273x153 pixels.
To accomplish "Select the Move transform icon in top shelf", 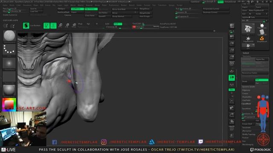I will (x=61, y=25).
